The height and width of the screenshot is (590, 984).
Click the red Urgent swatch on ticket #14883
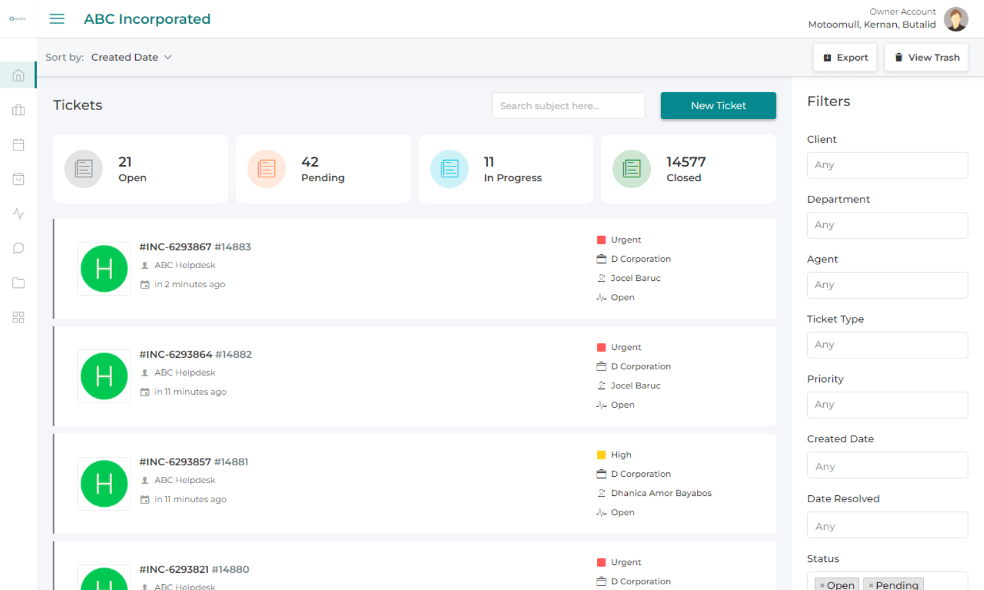pyautogui.click(x=601, y=240)
